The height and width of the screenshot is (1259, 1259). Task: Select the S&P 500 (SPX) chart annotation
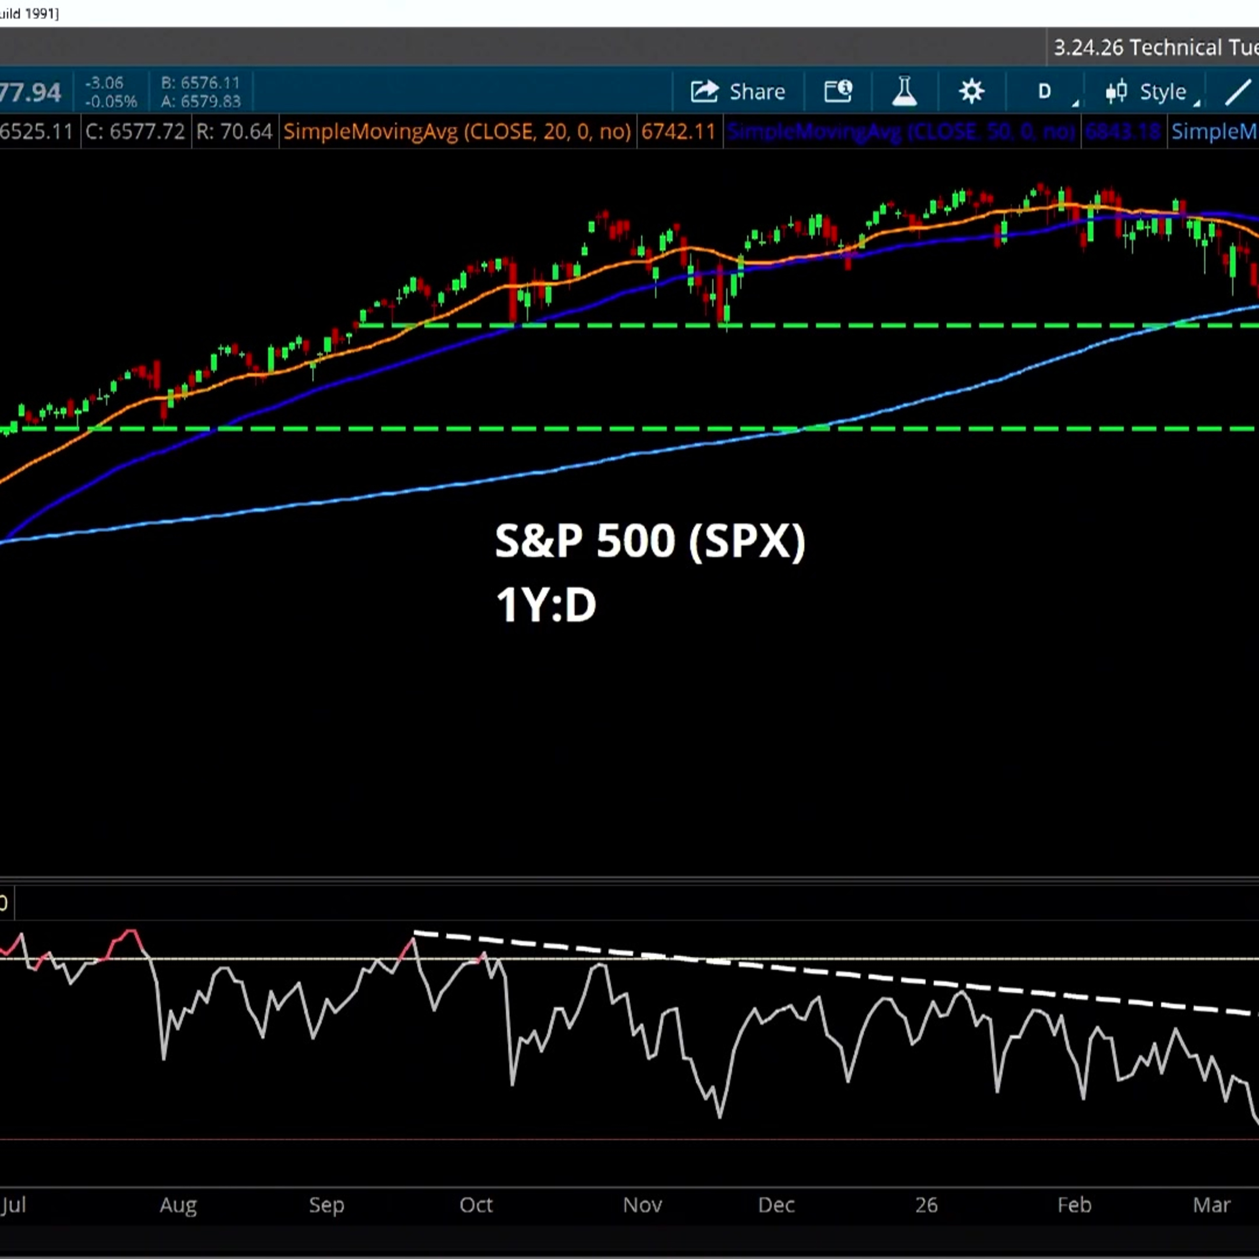(650, 541)
